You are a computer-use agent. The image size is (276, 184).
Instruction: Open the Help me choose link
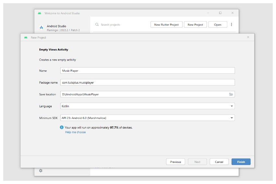point(75,132)
